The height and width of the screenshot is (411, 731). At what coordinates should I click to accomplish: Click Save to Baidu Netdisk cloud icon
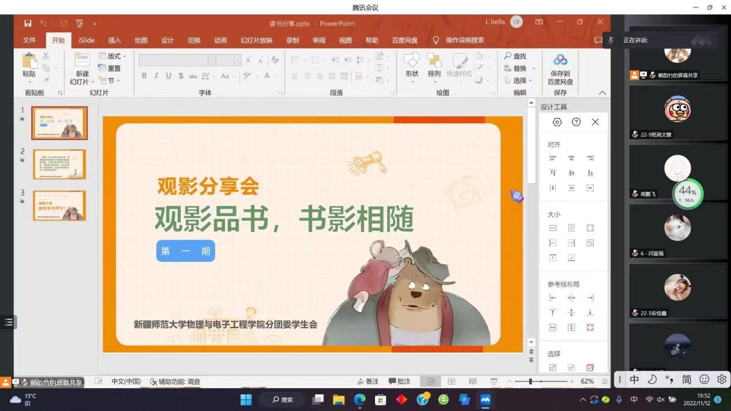(x=560, y=61)
